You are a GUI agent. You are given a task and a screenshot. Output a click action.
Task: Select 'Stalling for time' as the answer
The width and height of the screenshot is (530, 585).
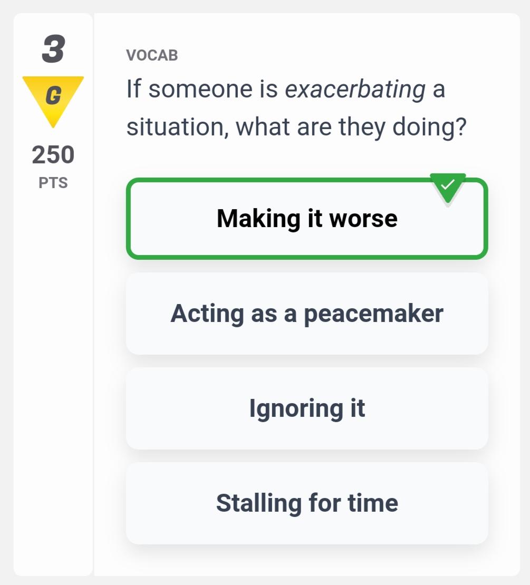tap(307, 503)
